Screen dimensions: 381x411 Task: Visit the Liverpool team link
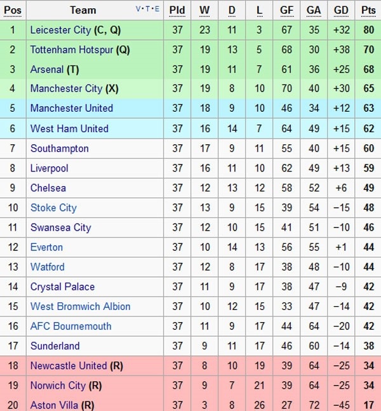(49, 168)
